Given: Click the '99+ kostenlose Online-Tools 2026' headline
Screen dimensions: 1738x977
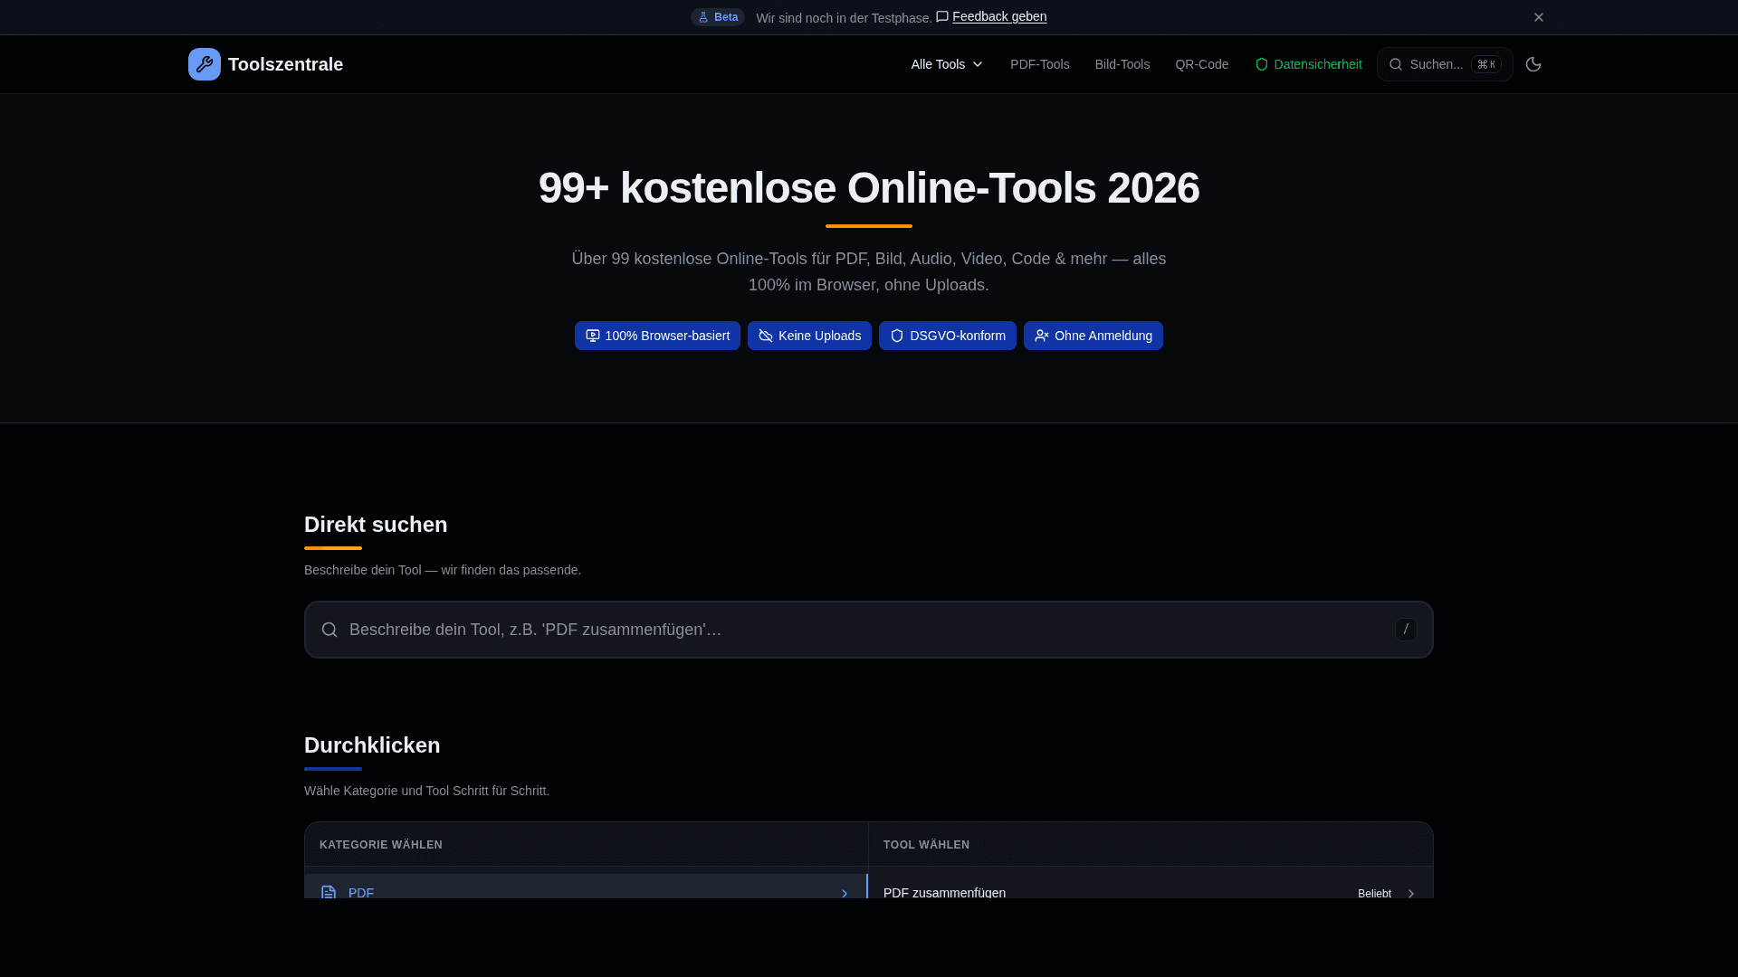Looking at the screenshot, I should tap(869, 188).
